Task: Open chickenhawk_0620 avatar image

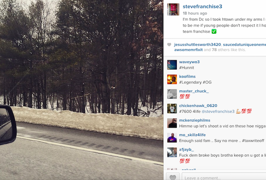Action: pyautogui.click(x=172, y=109)
